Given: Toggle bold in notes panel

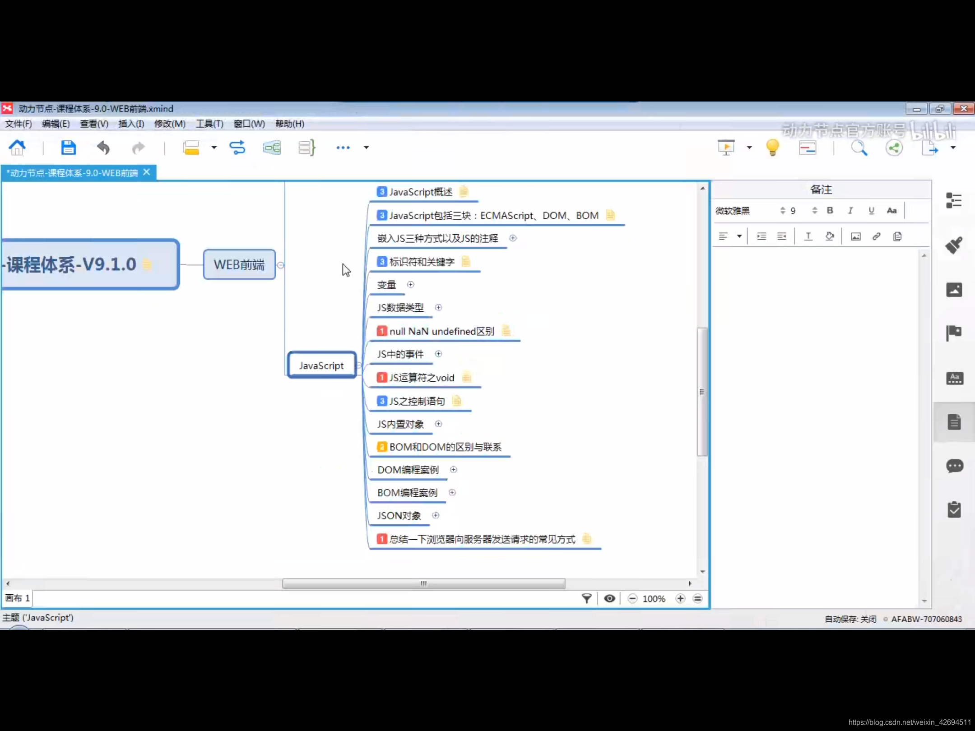Looking at the screenshot, I should pyautogui.click(x=830, y=211).
